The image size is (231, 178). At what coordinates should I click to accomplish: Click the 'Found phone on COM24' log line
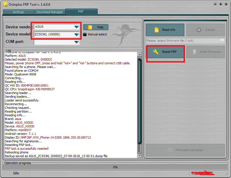click(21, 71)
